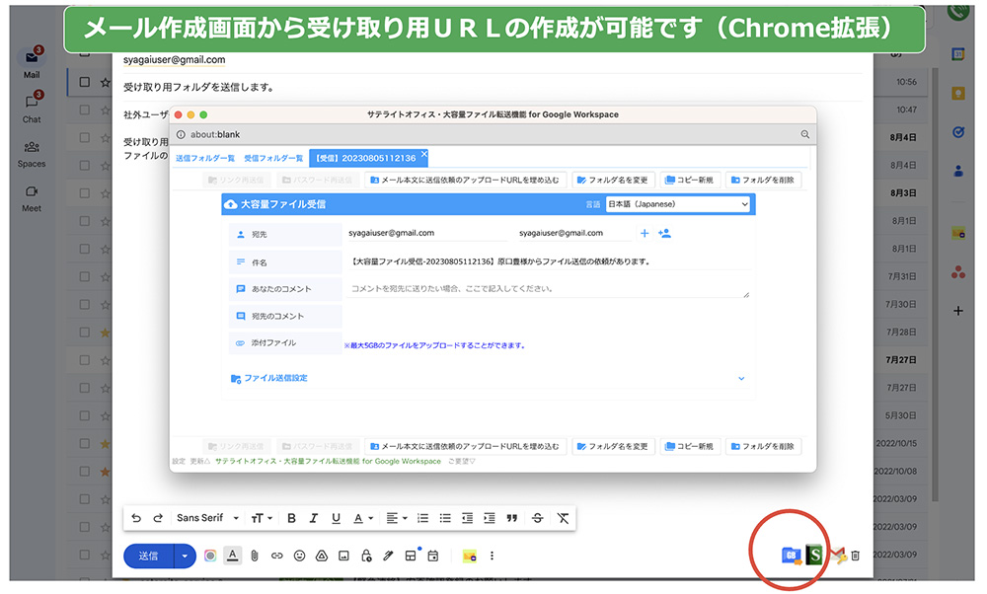Toggle the formatting options A icon
Image resolution: width=987 pixels, height=594 pixels.
[232, 556]
